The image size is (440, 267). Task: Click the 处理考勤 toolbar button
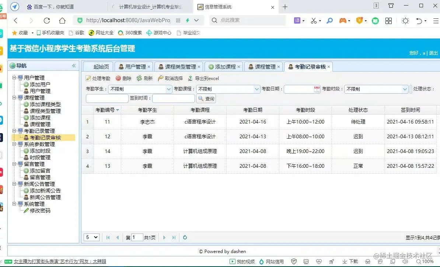point(98,78)
